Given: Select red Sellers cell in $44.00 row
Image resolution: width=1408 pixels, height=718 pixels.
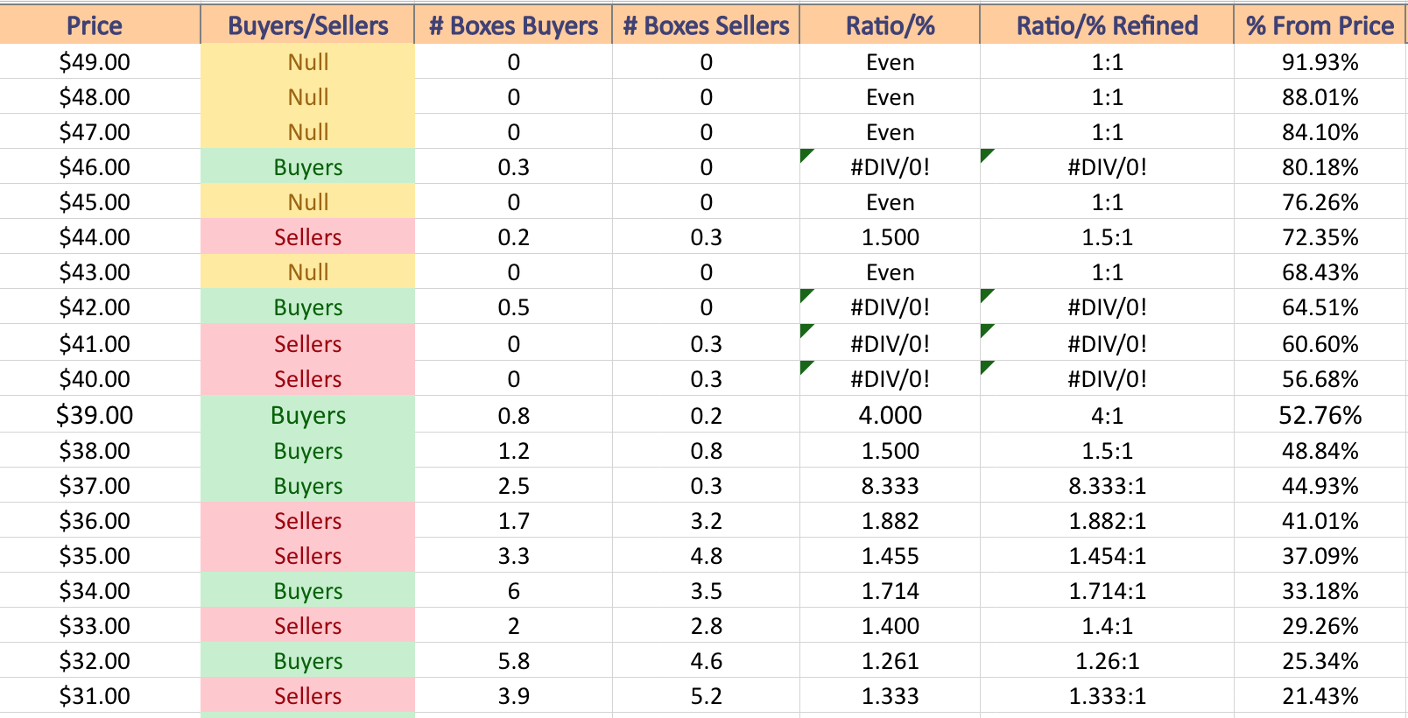Looking at the screenshot, I should click(307, 236).
